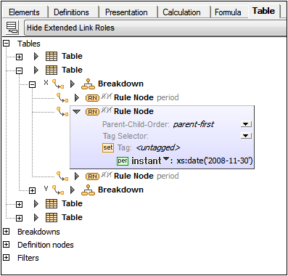Click the extended link roles toolbar icon
Viewport: 288px width, 276px height.
click(x=12, y=28)
